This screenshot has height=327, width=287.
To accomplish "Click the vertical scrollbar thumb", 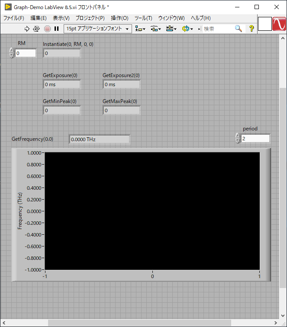I will pos(283,188).
